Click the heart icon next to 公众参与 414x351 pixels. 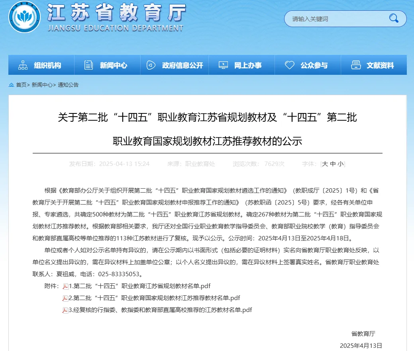289,64
